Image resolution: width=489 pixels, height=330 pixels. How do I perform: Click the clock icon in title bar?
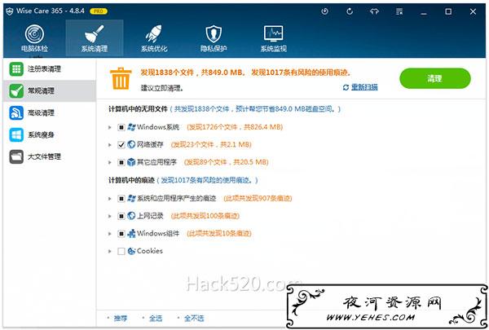click(324, 11)
